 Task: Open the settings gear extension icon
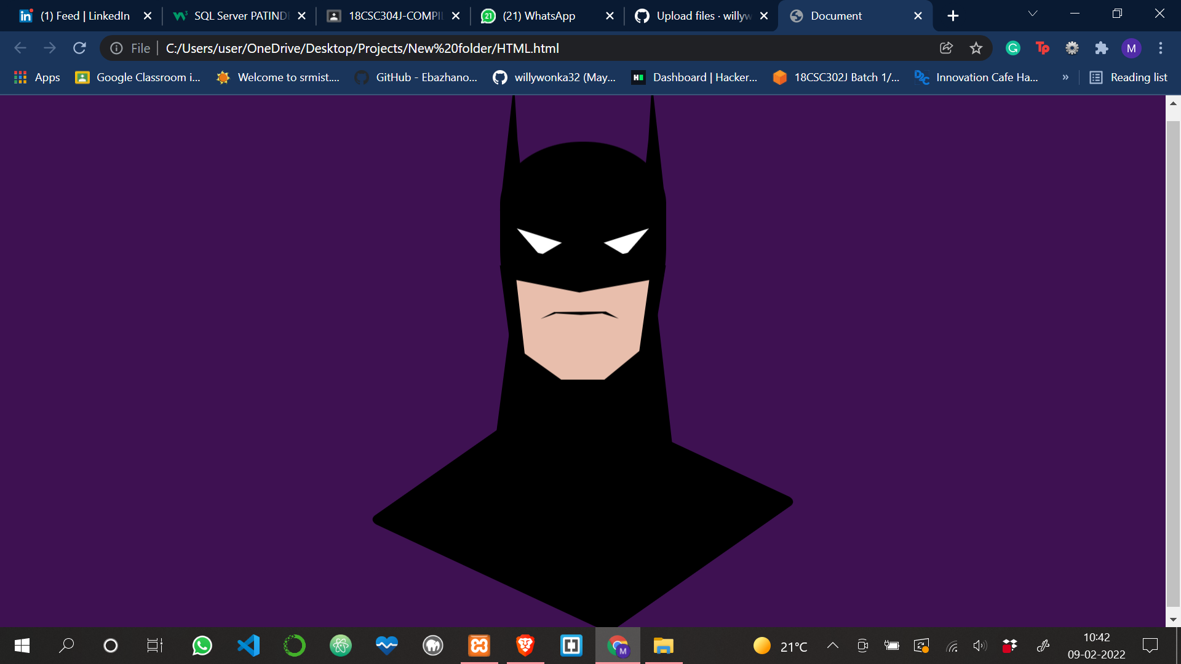(1072, 48)
